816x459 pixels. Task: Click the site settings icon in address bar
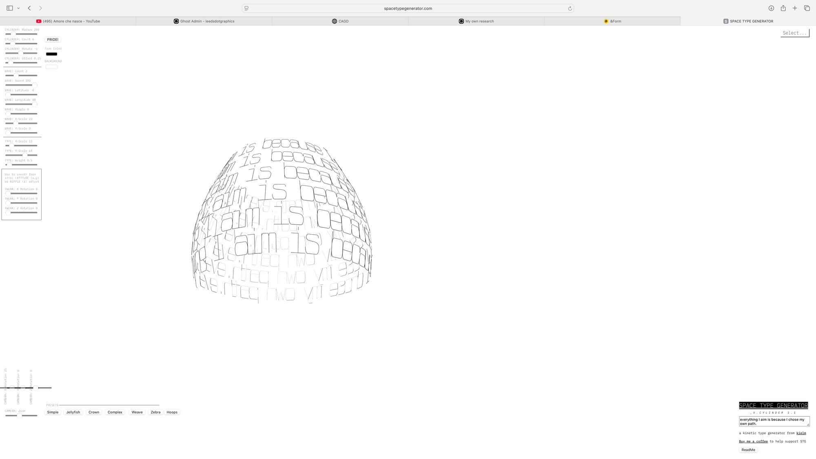[x=246, y=8]
